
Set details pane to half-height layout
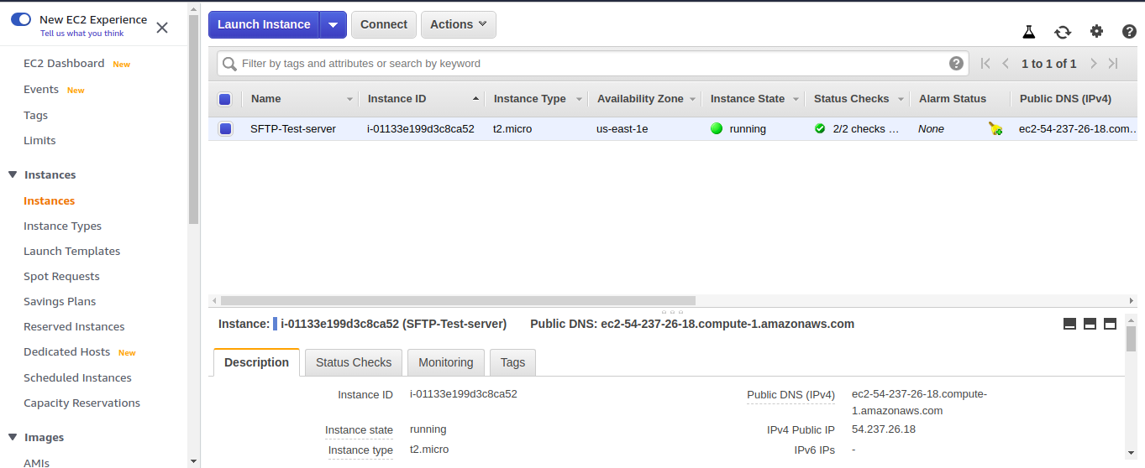click(x=1090, y=324)
